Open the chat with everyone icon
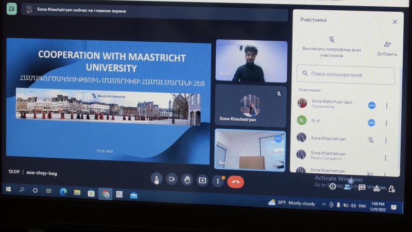Image resolution: width=412 pixels, height=232 pixels. (x=363, y=188)
